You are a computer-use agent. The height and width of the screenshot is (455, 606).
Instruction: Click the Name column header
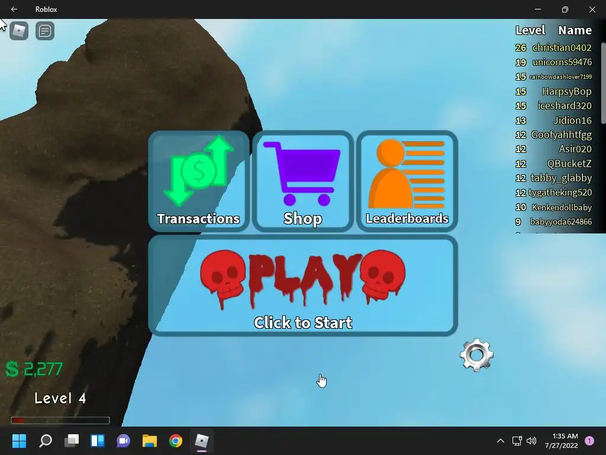pyautogui.click(x=575, y=30)
